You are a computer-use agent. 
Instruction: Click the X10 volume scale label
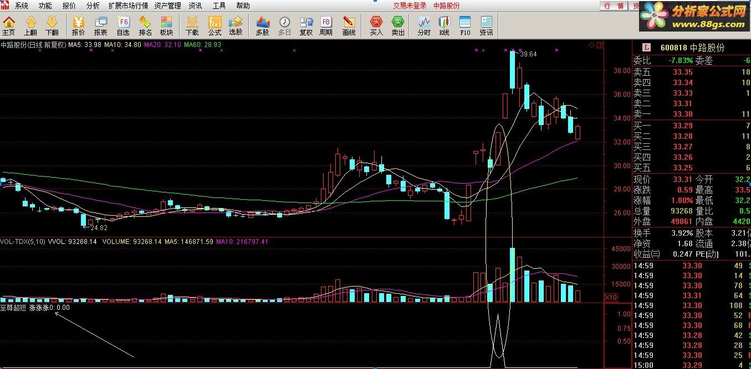[x=611, y=297]
